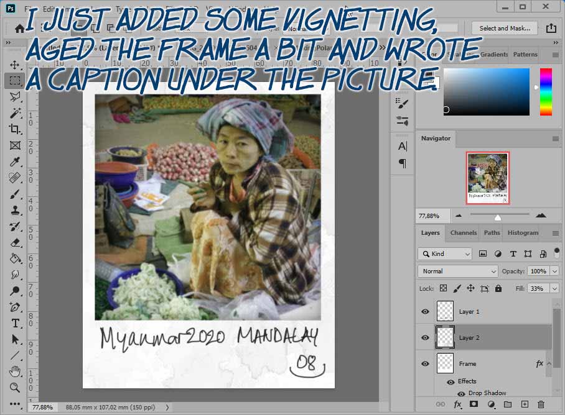Select the Clone Stamp tool

pyautogui.click(x=14, y=211)
